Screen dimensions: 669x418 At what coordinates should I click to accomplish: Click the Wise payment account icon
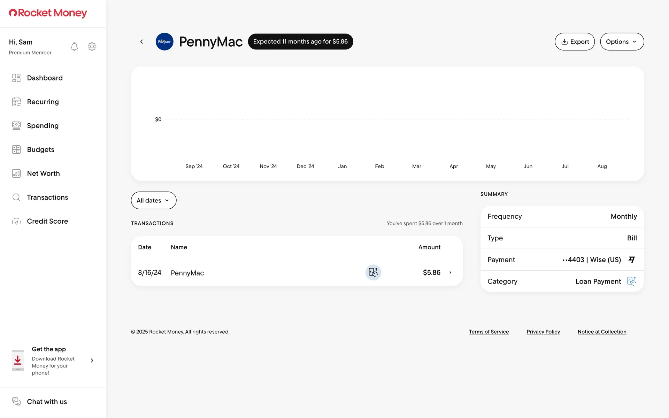(x=631, y=260)
